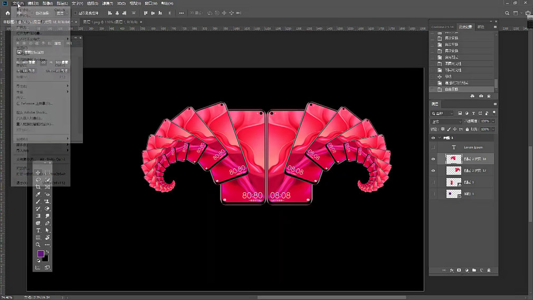The height and width of the screenshot is (300, 533).
Task: Switch to the Coolorus 2.5.14 tab
Action: point(442,27)
